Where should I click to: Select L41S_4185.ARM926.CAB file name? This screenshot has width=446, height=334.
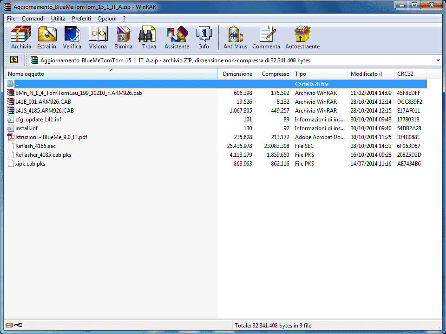(x=45, y=110)
